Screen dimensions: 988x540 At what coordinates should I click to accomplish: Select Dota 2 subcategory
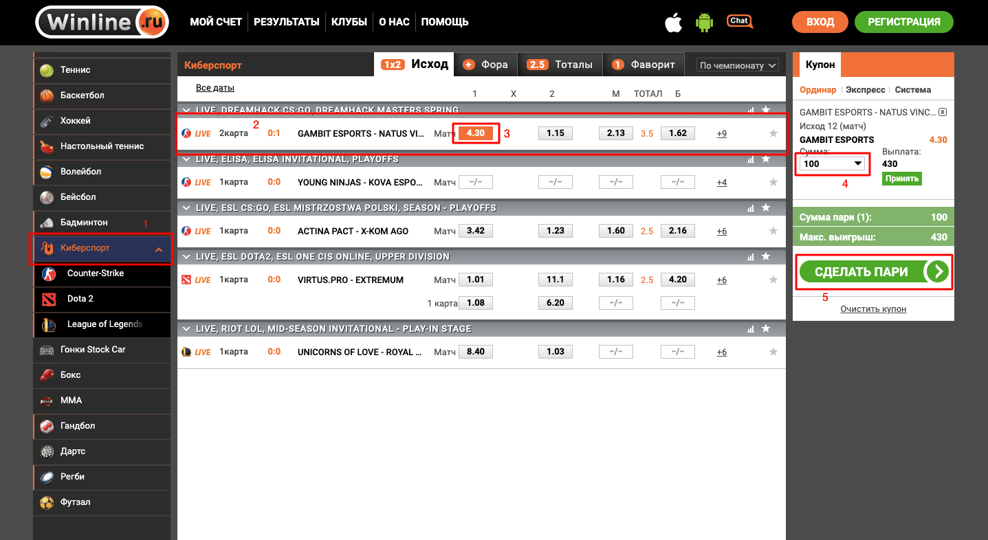point(102,299)
